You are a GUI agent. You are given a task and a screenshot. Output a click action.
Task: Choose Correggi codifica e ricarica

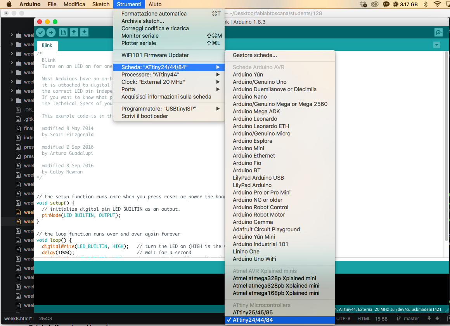(169, 28)
